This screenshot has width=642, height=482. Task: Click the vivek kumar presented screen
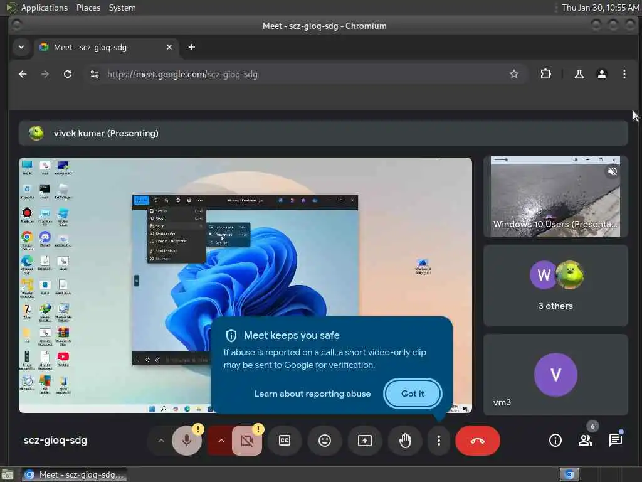(x=245, y=286)
